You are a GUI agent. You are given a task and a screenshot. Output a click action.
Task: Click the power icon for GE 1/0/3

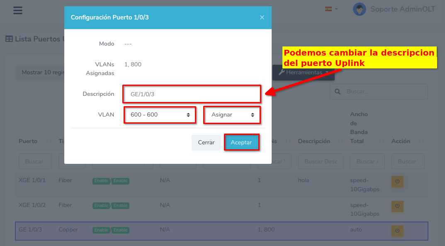[397, 231]
